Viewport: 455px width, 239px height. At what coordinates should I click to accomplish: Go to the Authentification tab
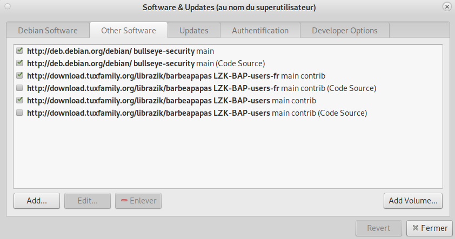(x=260, y=30)
